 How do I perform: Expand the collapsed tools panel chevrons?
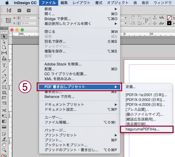coord(2,28)
